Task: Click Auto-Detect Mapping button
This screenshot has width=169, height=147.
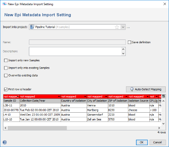Action: (146, 89)
